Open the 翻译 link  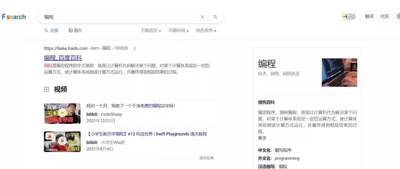pos(369,16)
